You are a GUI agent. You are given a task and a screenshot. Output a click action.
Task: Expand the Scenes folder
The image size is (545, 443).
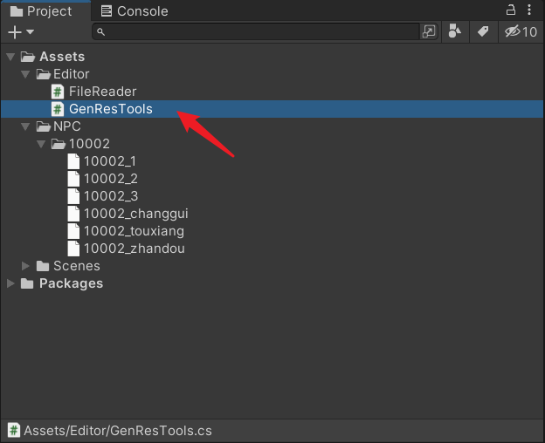[25, 266]
